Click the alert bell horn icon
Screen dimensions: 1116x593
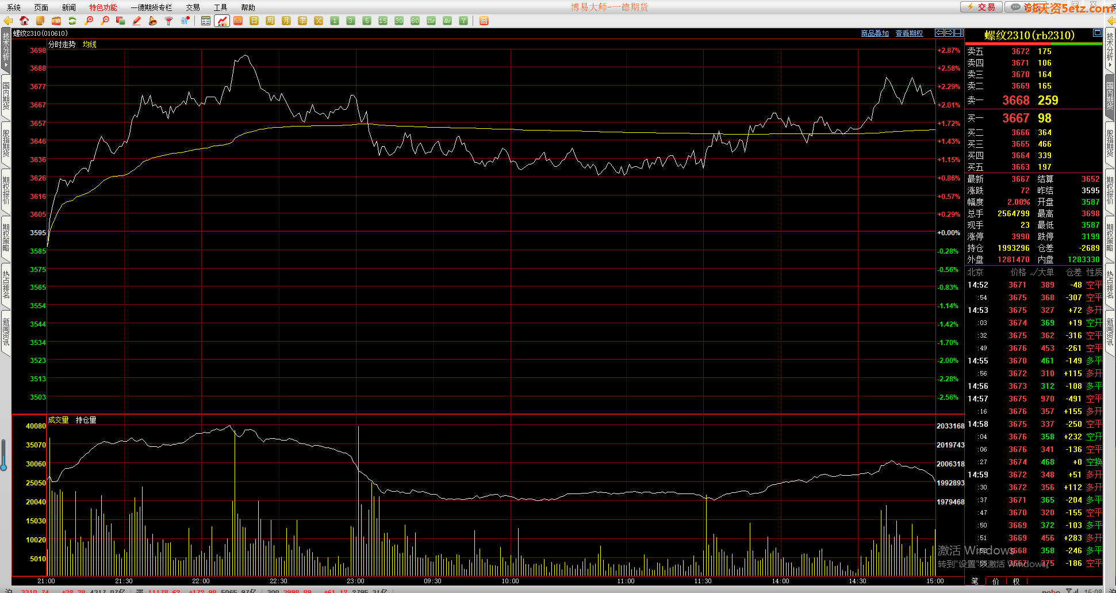[153, 21]
